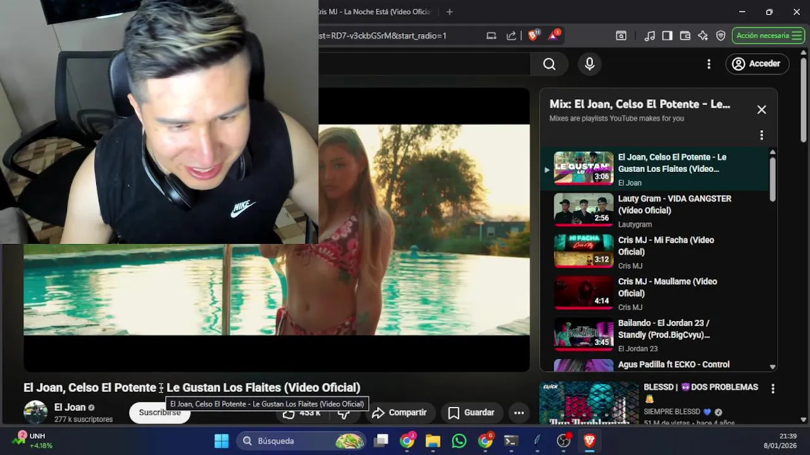Click the playlist scrollbar down arrow
The width and height of the screenshot is (810, 455).
[772, 367]
